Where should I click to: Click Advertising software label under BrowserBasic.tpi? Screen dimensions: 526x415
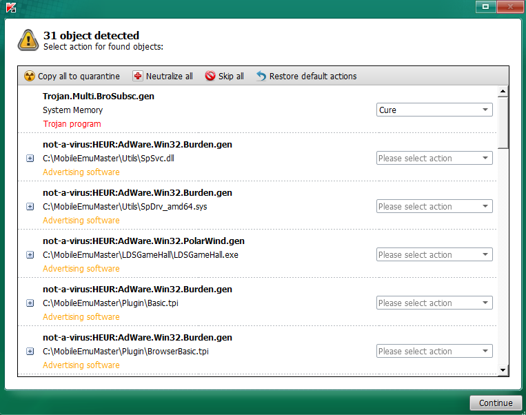click(81, 365)
